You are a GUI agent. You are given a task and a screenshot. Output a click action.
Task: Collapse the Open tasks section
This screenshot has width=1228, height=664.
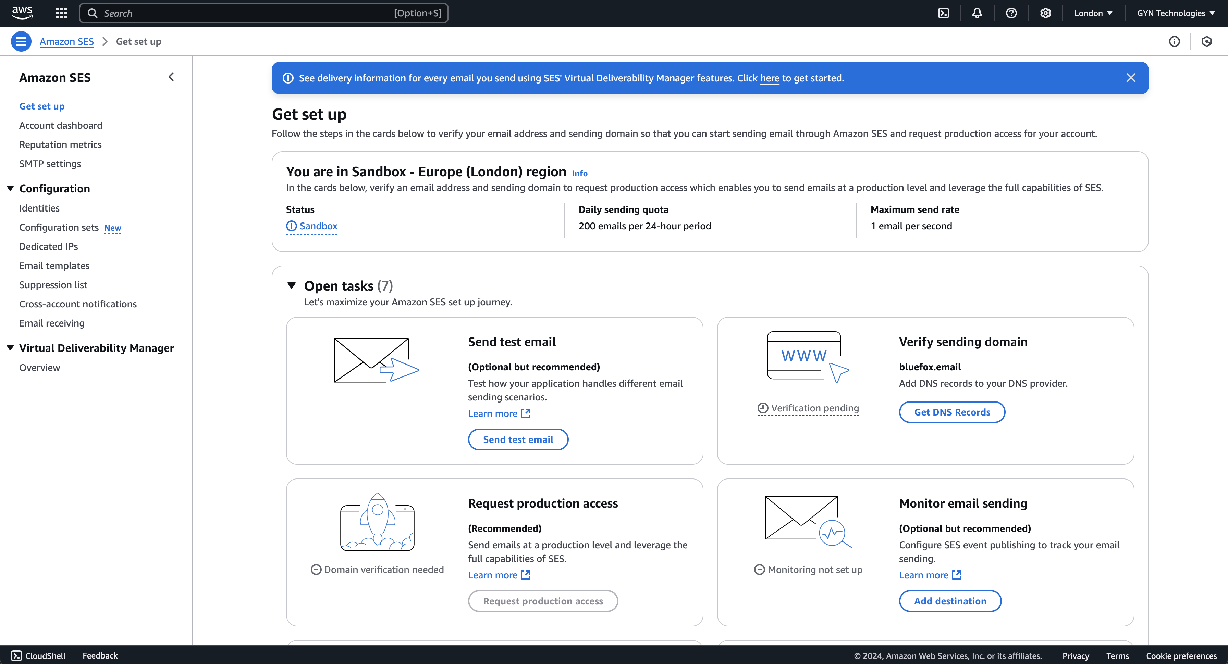[x=292, y=285]
